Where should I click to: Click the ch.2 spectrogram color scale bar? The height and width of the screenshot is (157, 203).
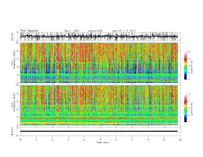(185, 108)
